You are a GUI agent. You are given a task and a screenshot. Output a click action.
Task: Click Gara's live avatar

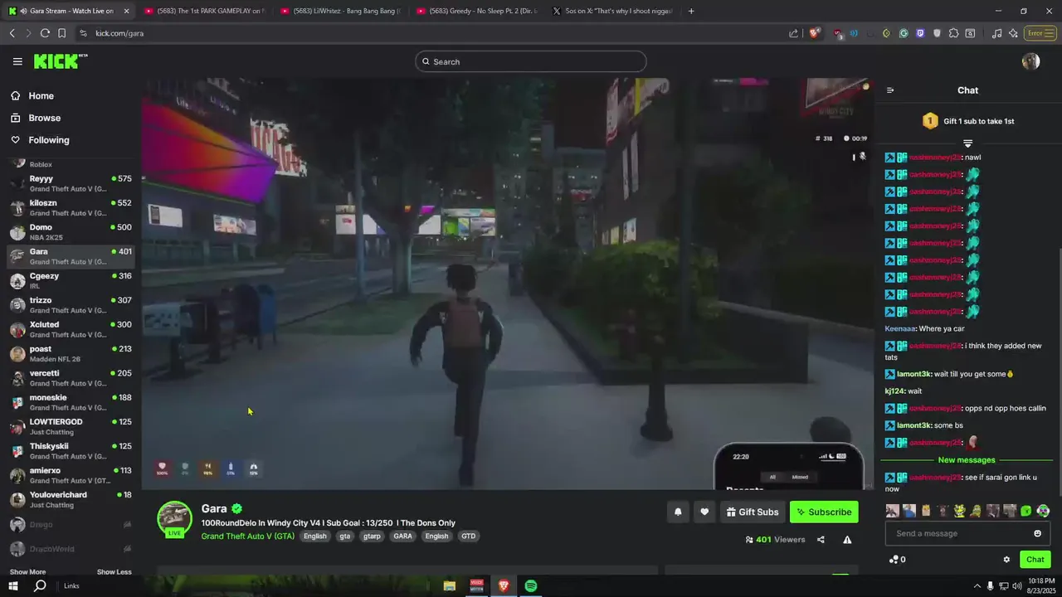click(175, 519)
